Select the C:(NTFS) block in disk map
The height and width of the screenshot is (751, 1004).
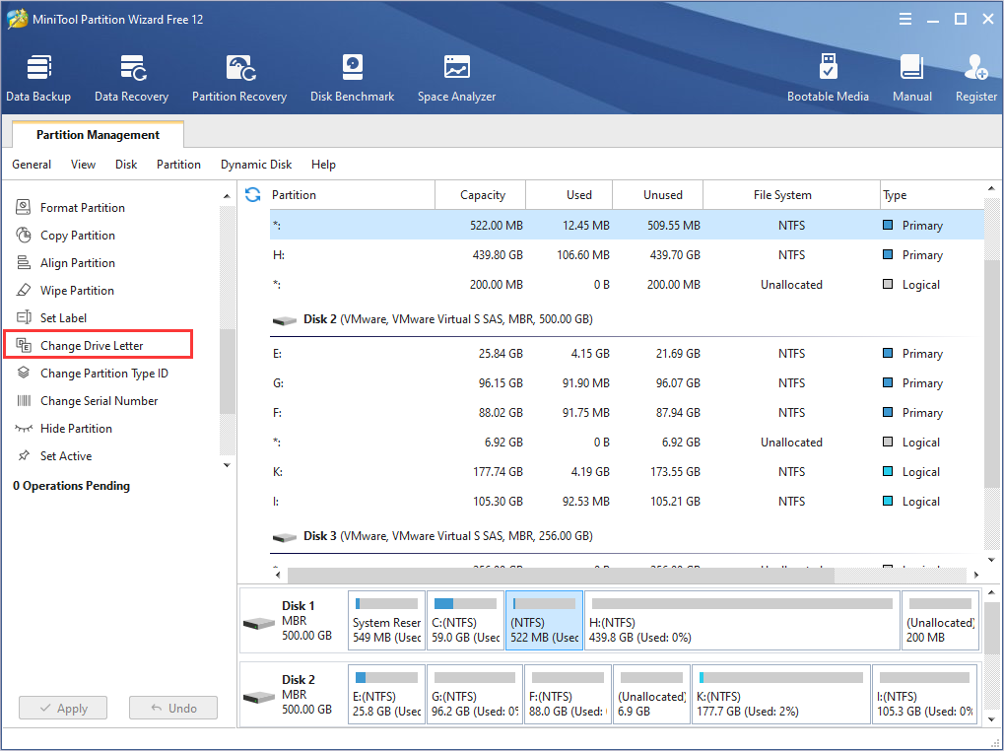point(465,620)
